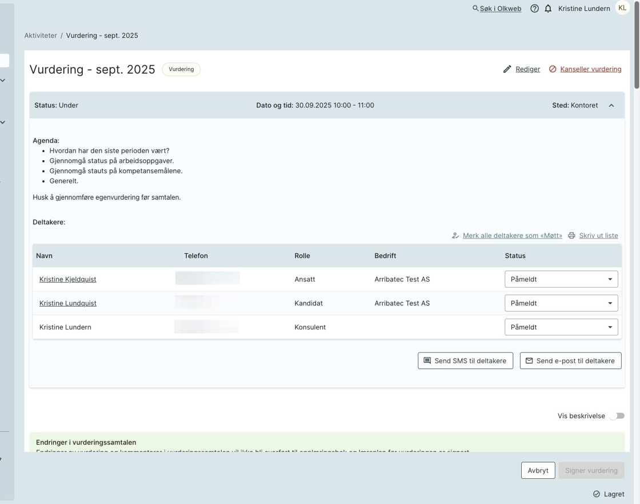
Task: Open the help question mark icon
Action: [x=534, y=9]
